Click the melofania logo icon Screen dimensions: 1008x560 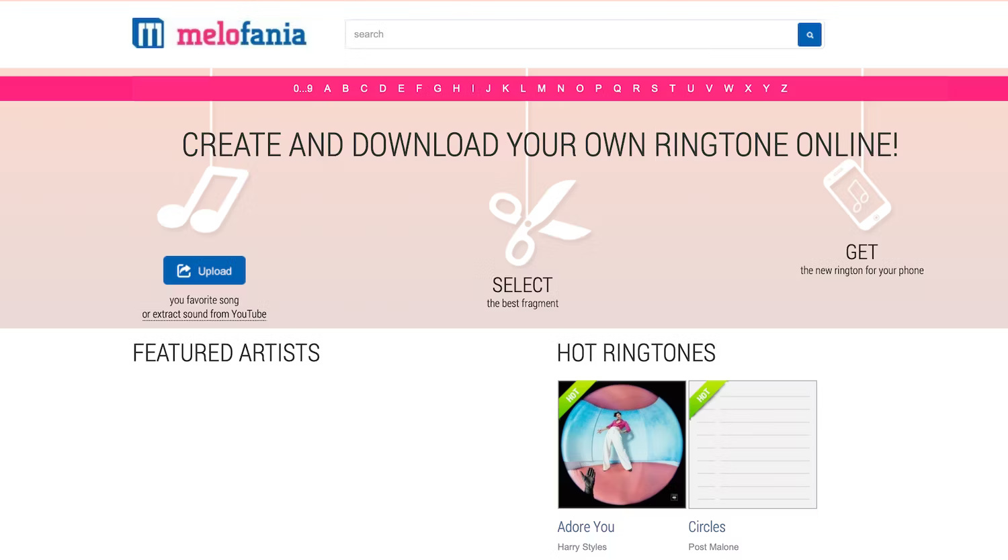coord(148,33)
